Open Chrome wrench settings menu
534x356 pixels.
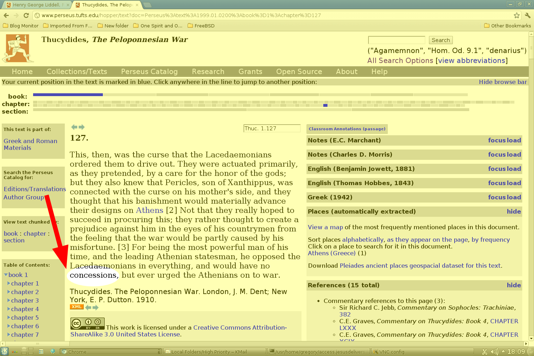pyautogui.click(x=528, y=15)
